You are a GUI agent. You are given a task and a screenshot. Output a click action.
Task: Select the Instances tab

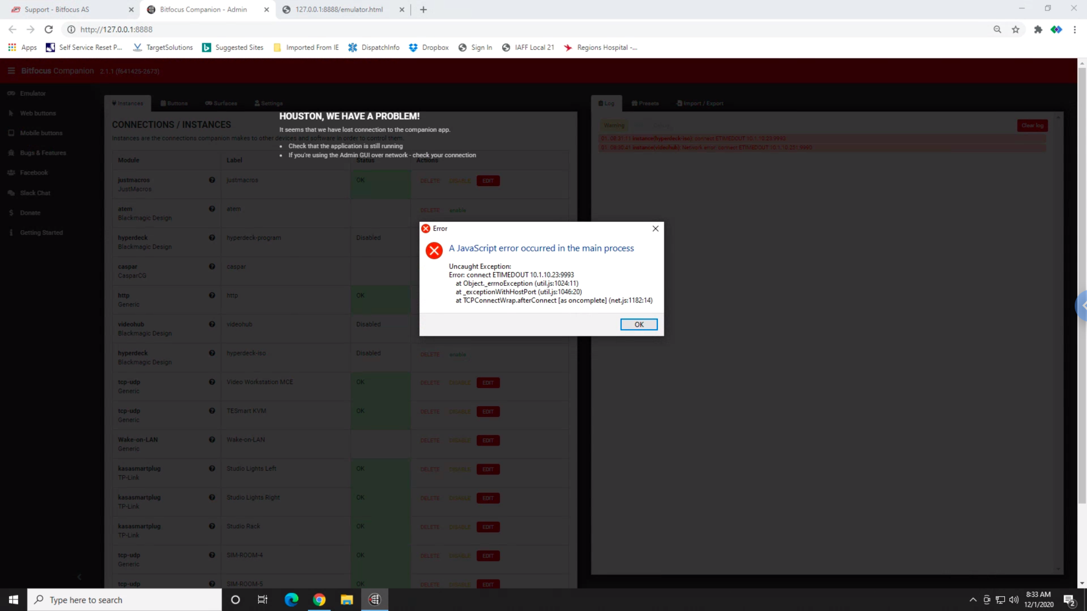127,103
